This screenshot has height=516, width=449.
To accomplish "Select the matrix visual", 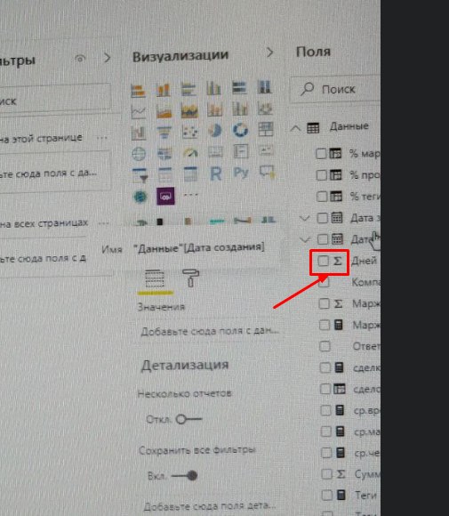I will click(190, 173).
